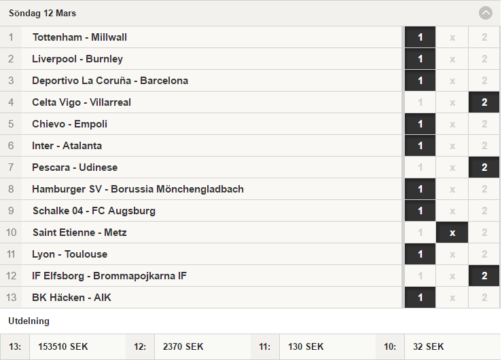Mark x for BK Häcken - AIK
Viewport: 502px width, 360px height.
pos(452,298)
